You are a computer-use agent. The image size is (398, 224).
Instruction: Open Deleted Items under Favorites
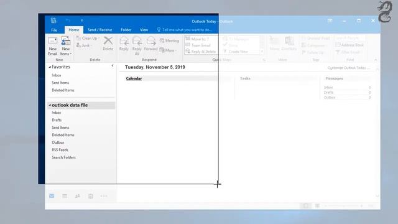click(63, 90)
